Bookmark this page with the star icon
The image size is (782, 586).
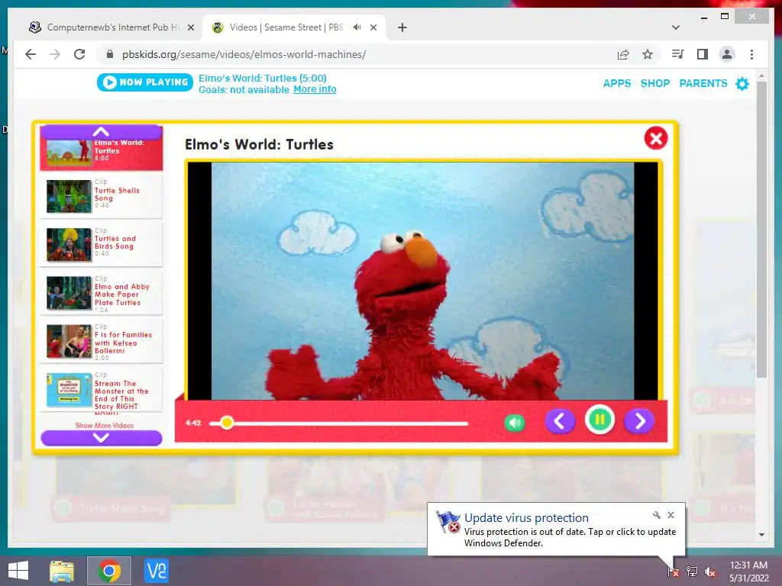point(648,54)
